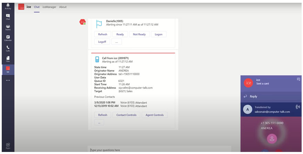Select the ice app in sidebar
Image resolution: width=303 pixels, height=154 pixels.
(x=8, y=70)
